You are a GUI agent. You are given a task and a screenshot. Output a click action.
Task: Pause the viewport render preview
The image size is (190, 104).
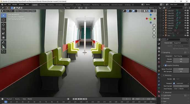point(155,11)
